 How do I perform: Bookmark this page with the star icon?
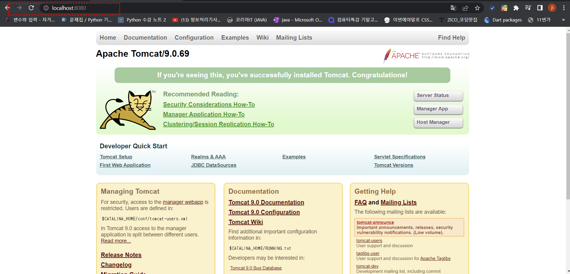pyautogui.click(x=477, y=8)
